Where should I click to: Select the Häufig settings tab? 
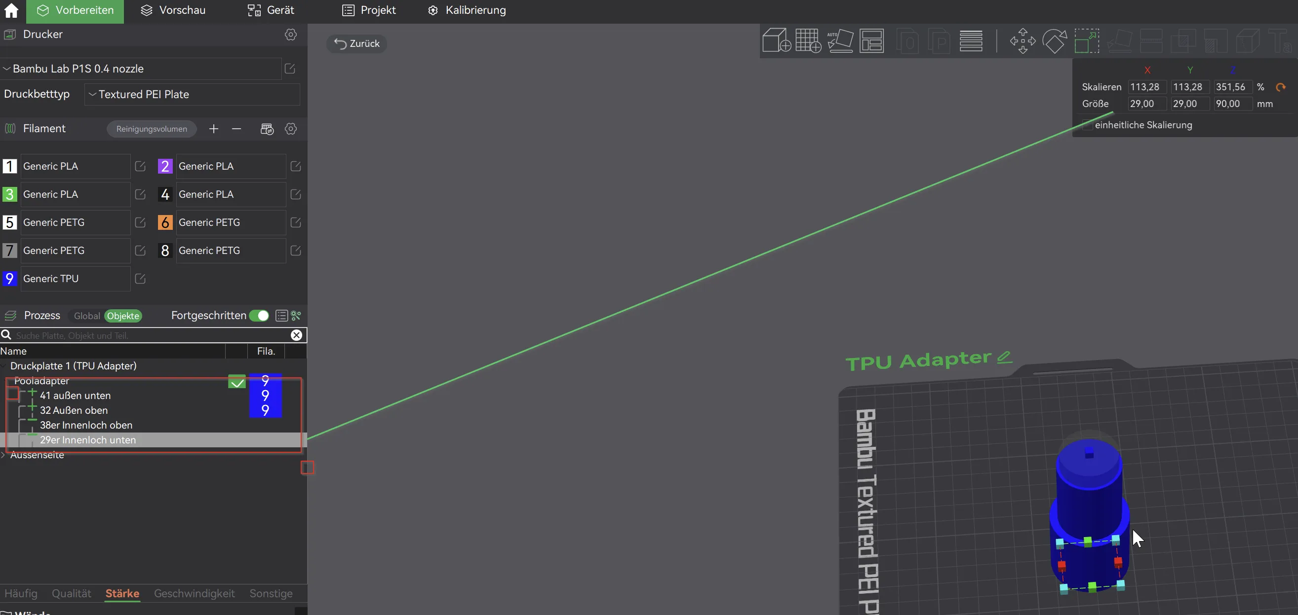(x=21, y=593)
